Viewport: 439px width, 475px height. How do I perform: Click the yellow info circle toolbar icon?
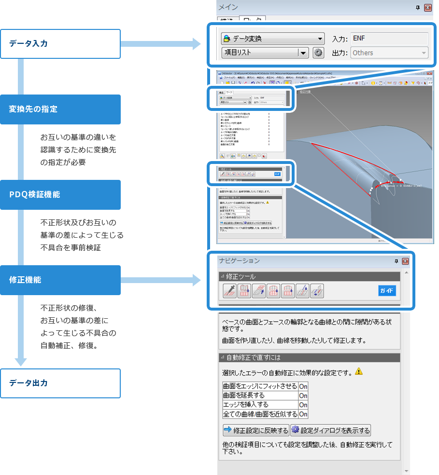[x=373, y=83]
